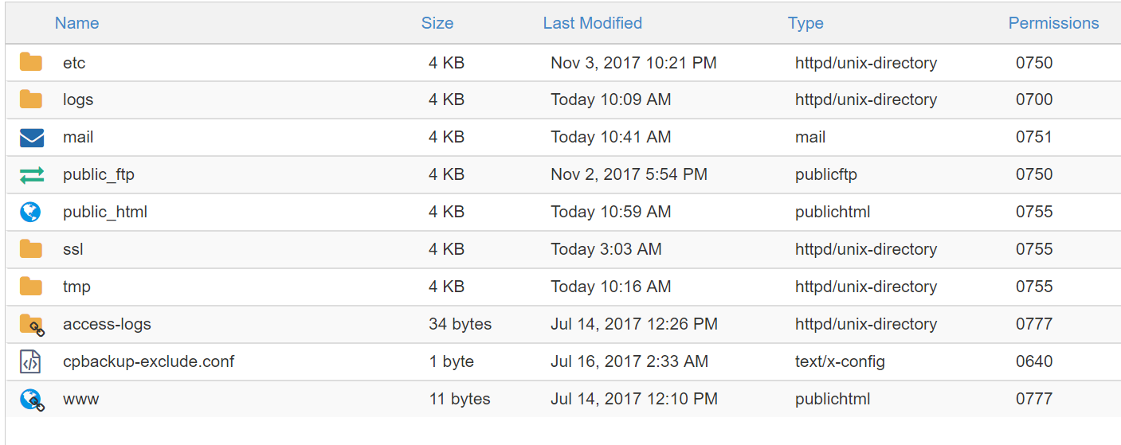Select the mail envelope icon

[31, 138]
